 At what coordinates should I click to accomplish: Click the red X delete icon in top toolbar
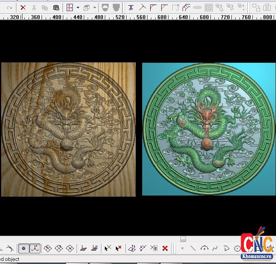[23, 8]
